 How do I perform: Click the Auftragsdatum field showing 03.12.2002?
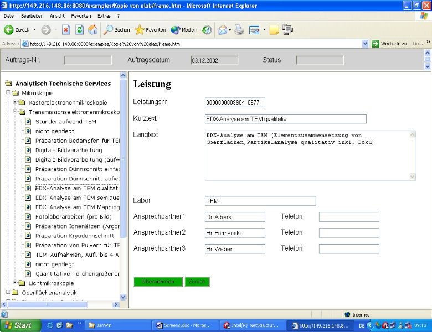[214, 60]
